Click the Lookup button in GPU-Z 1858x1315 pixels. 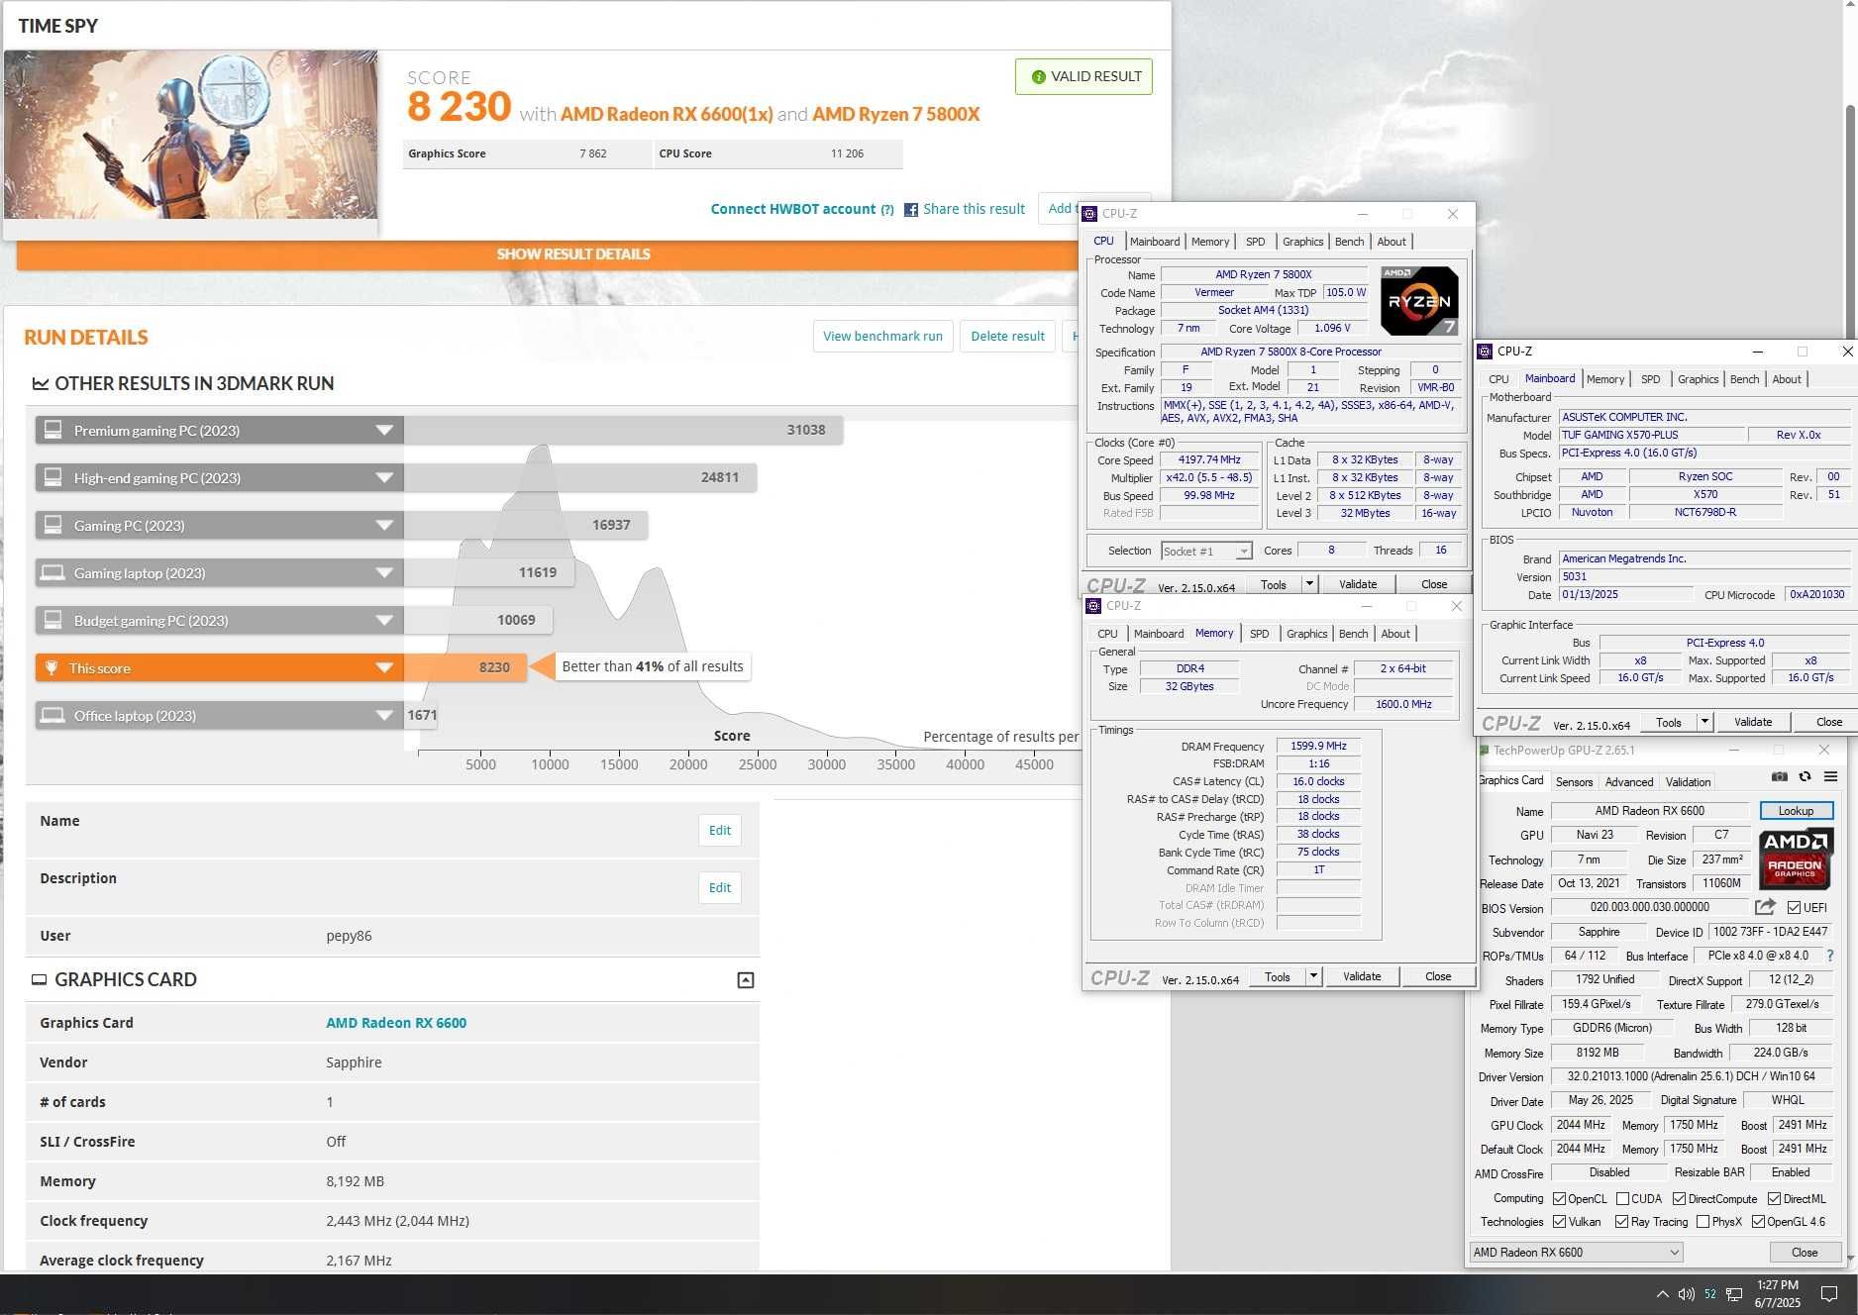[x=1796, y=811]
